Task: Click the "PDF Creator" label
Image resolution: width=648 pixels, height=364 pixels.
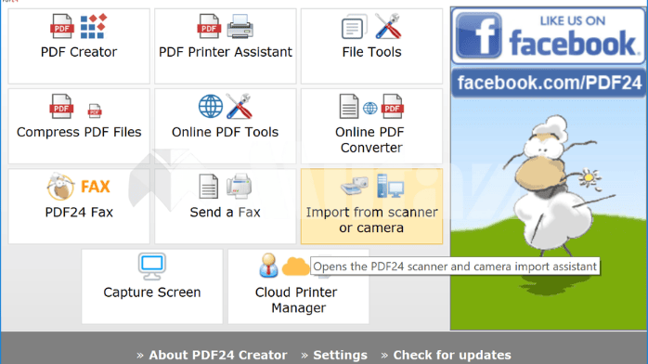Action: [79, 52]
